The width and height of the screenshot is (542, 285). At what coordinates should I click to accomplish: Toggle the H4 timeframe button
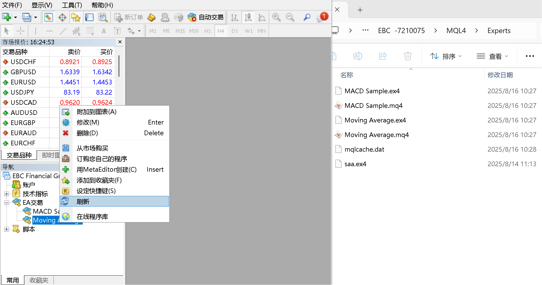click(x=221, y=31)
